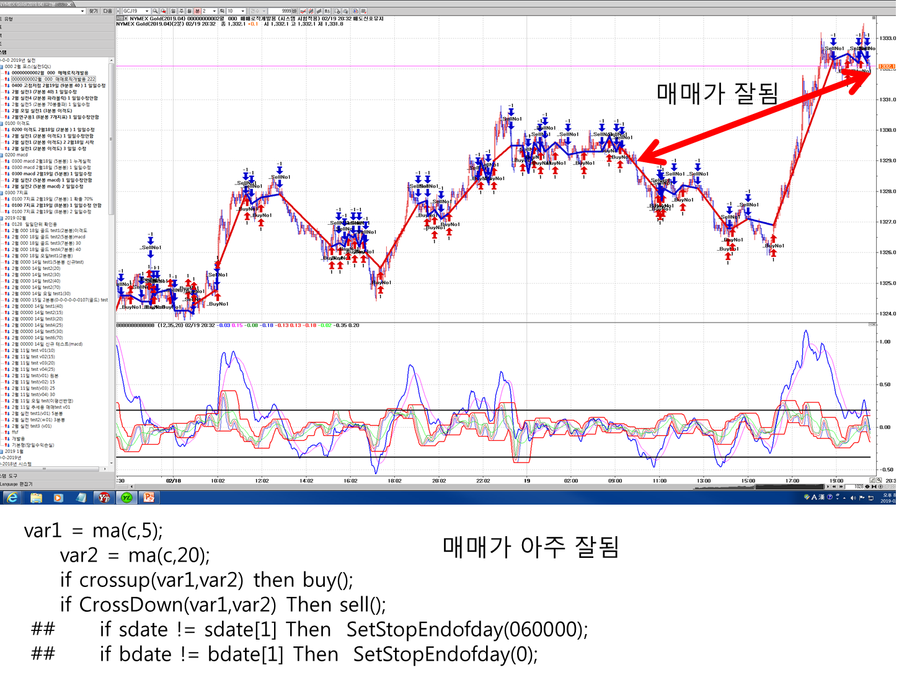Open Internet Explorer from the taskbar

point(12,497)
